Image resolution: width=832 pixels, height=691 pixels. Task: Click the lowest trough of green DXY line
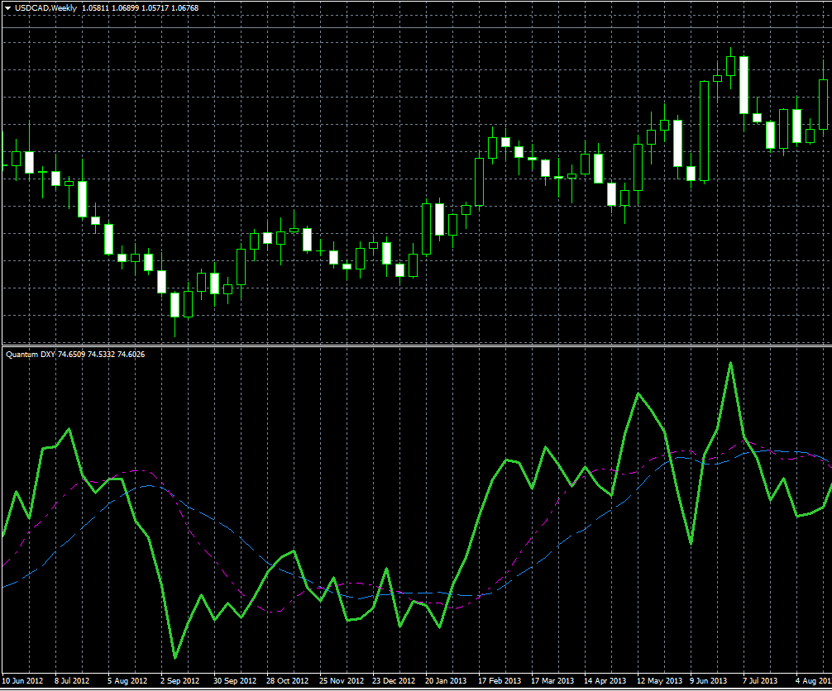pyautogui.click(x=175, y=658)
